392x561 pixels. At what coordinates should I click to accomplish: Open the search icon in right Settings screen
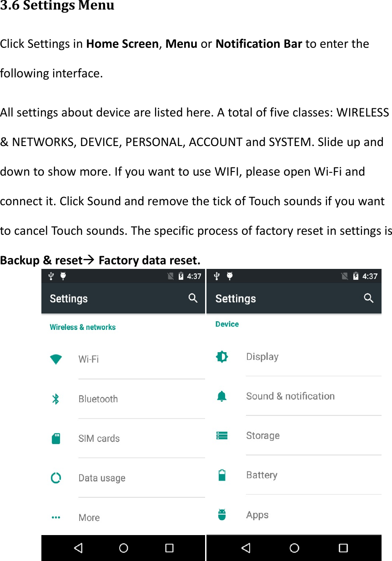point(368,298)
